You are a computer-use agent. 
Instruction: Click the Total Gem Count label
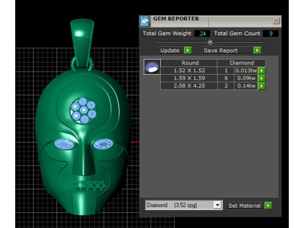237,34
